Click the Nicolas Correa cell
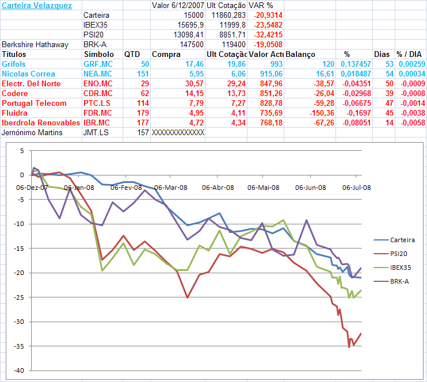 click(x=41, y=74)
